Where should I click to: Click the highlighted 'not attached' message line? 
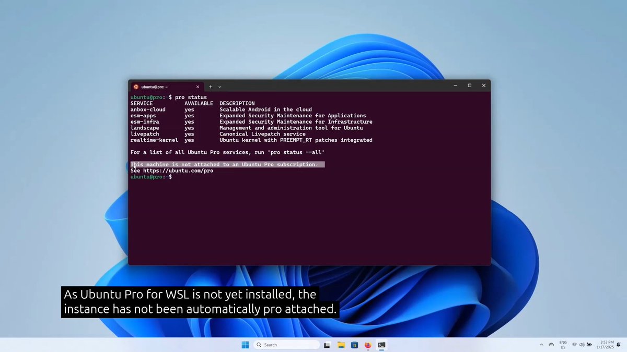(x=227, y=164)
